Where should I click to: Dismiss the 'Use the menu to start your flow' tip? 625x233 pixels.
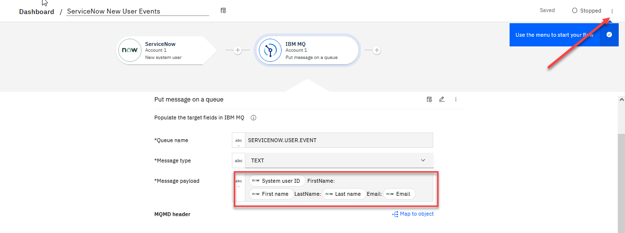(x=609, y=35)
